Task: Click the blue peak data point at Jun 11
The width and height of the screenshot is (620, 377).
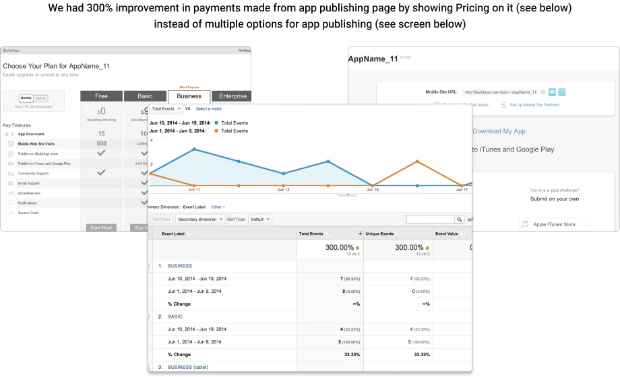Action: pyautogui.click(x=194, y=149)
